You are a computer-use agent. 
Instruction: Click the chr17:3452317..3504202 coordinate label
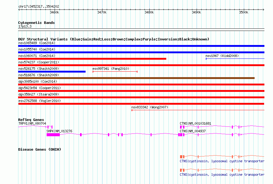pyautogui.click(x=39, y=6)
